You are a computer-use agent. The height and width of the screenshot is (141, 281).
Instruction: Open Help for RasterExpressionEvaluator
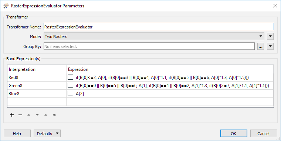click(17, 134)
